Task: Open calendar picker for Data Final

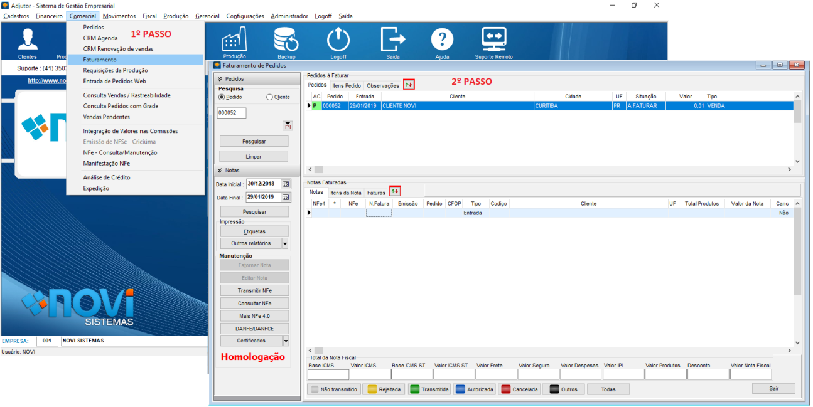Action: (x=286, y=197)
